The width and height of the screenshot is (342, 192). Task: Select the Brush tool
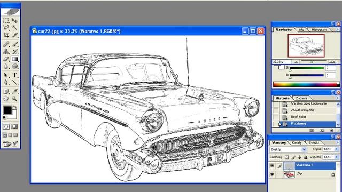[x=14, y=44]
